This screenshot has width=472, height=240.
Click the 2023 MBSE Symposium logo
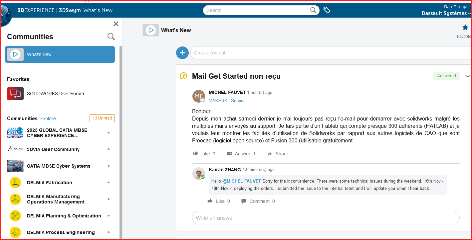click(x=15, y=133)
